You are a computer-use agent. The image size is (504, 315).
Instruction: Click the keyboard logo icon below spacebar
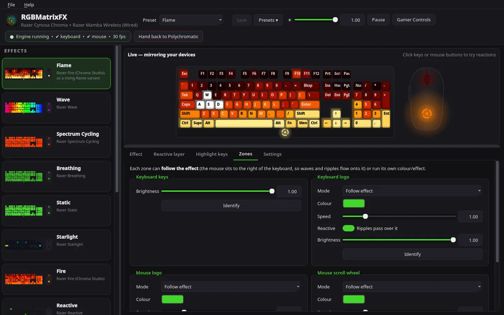(285, 132)
